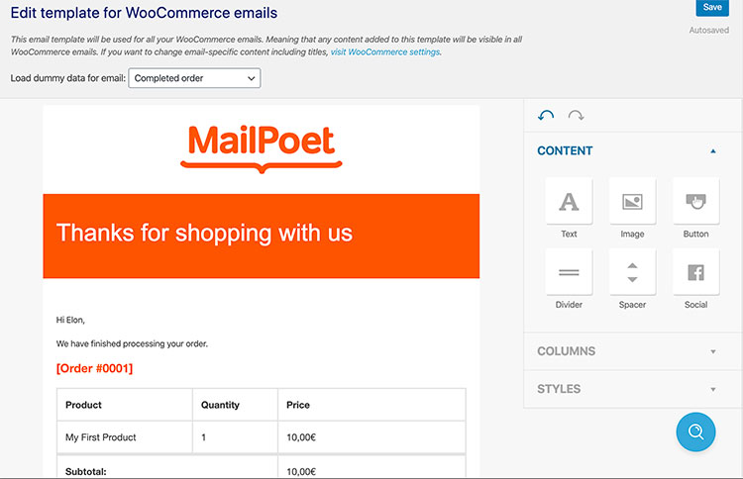
Task: Select the 'Thanks for shopping with us' heading
Action: point(204,234)
